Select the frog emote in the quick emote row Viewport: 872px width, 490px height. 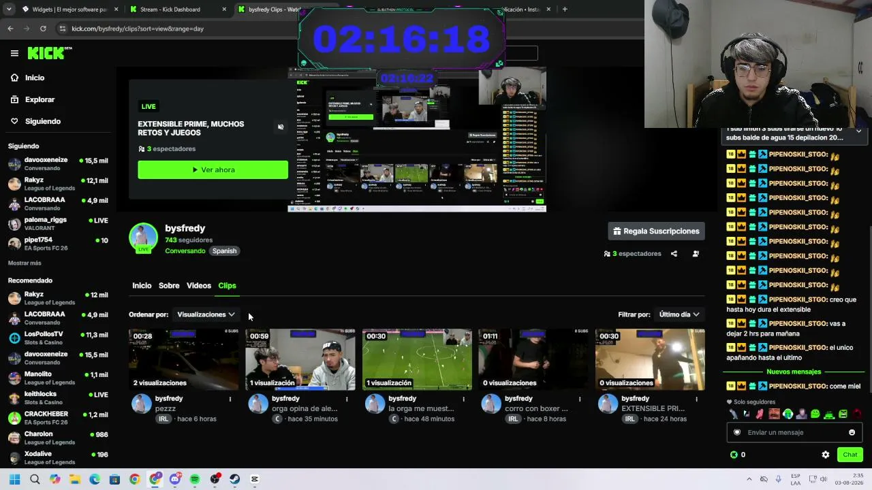[x=829, y=414]
